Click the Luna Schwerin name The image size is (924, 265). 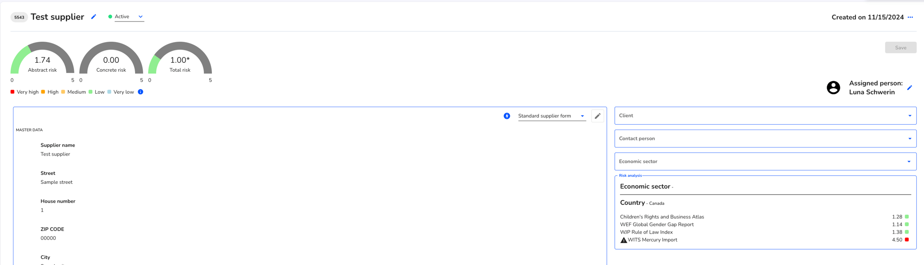click(x=872, y=92)
